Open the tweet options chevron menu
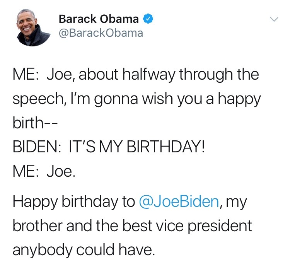The height and width of the screenshot is (261, 290). (274, 19)
